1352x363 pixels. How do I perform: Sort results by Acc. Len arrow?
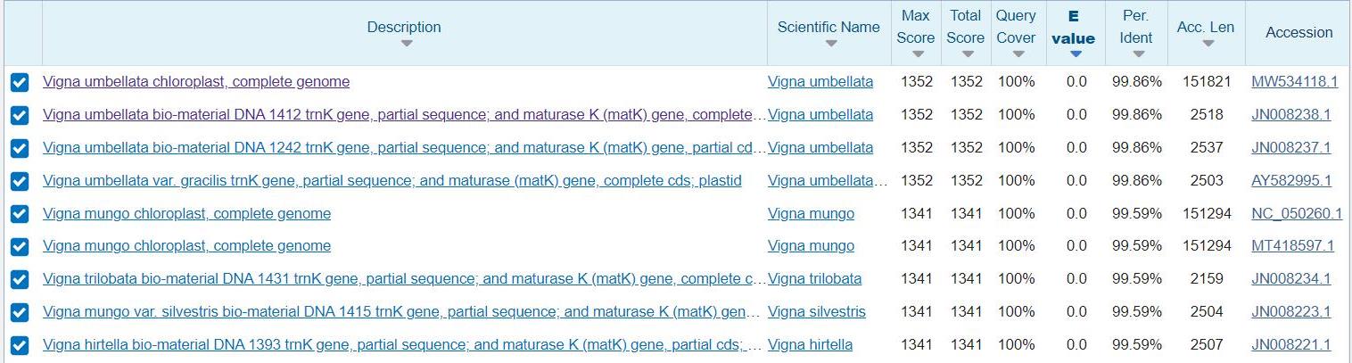click(1207, 44)
